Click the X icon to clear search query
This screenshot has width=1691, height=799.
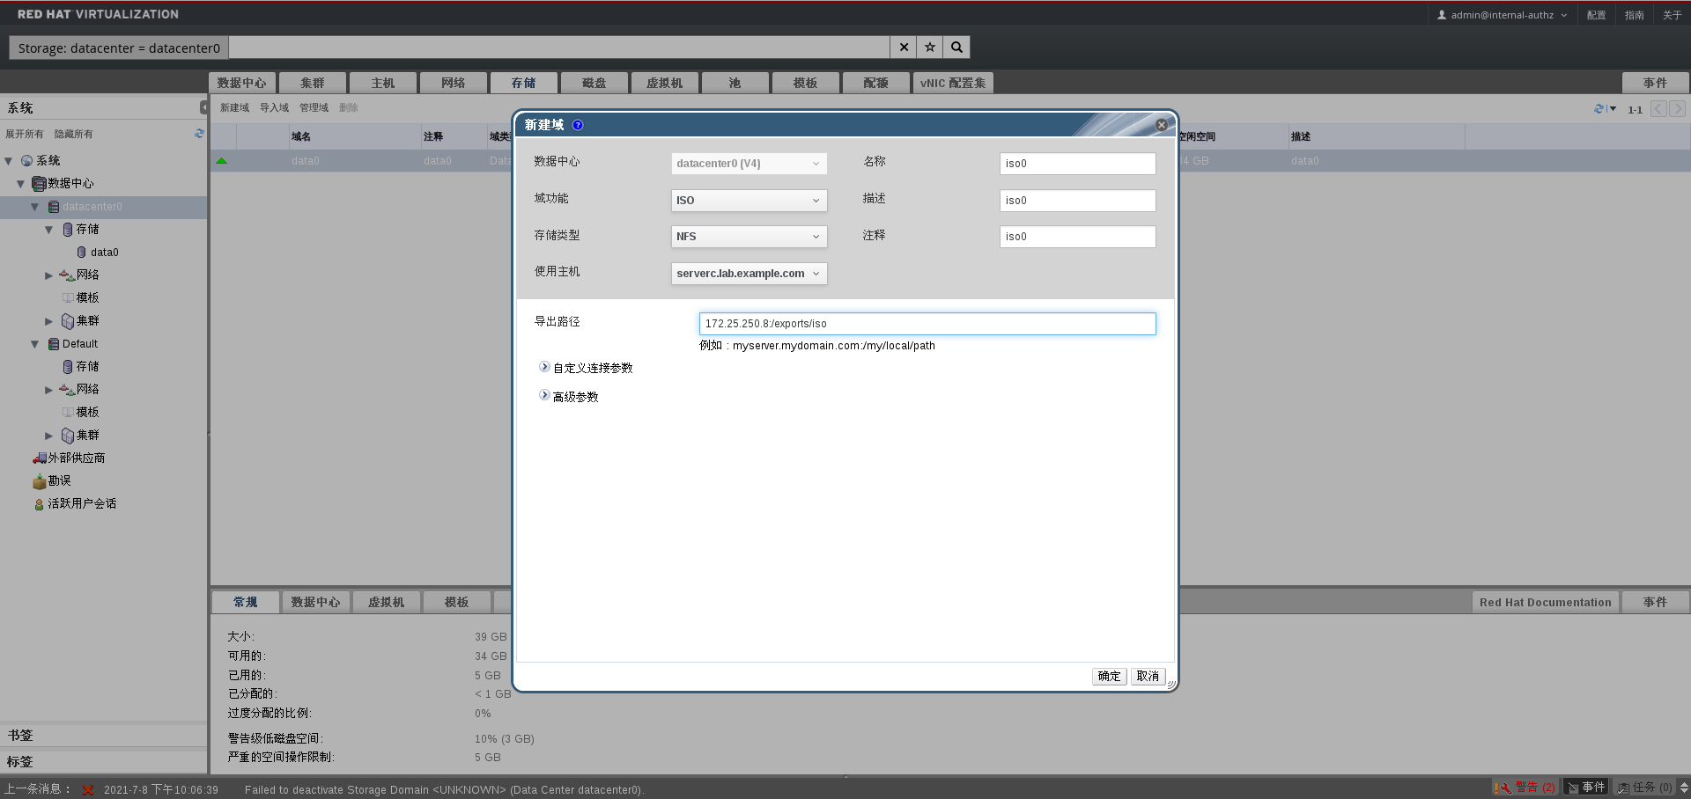coord(903,47)
